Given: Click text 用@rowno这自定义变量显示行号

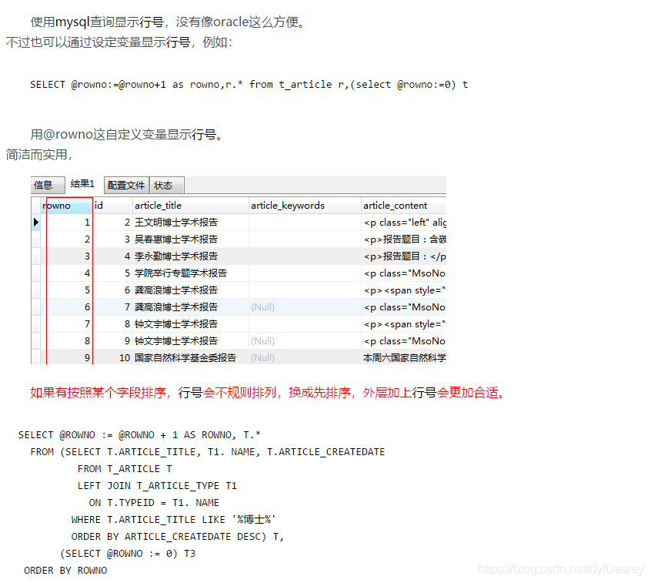Looking at the screenshot, I should tap(127, 134).
